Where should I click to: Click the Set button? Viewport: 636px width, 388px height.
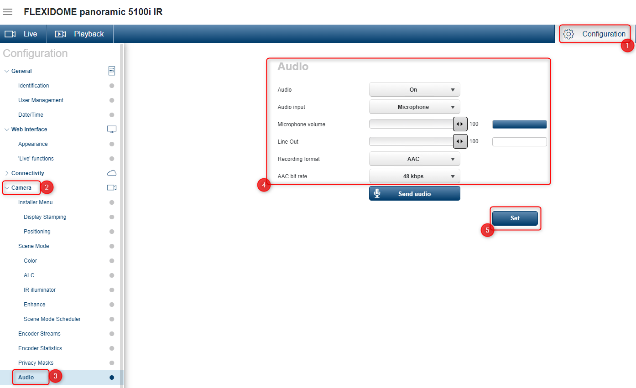tap(515, 218)
